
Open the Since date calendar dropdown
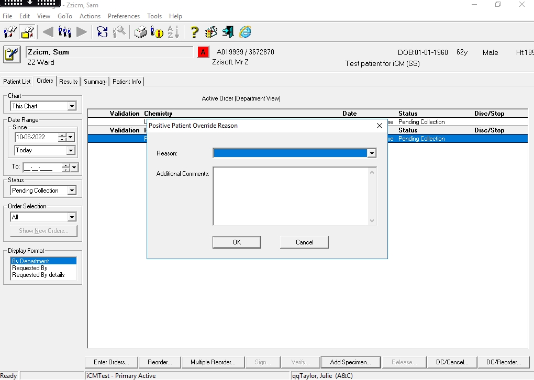coord(71,137)
